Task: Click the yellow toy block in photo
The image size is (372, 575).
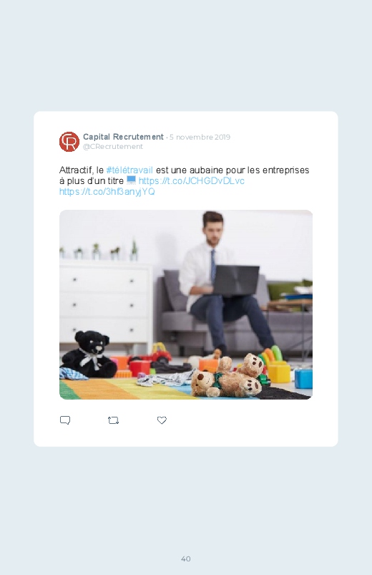Action: pos(279,372)
